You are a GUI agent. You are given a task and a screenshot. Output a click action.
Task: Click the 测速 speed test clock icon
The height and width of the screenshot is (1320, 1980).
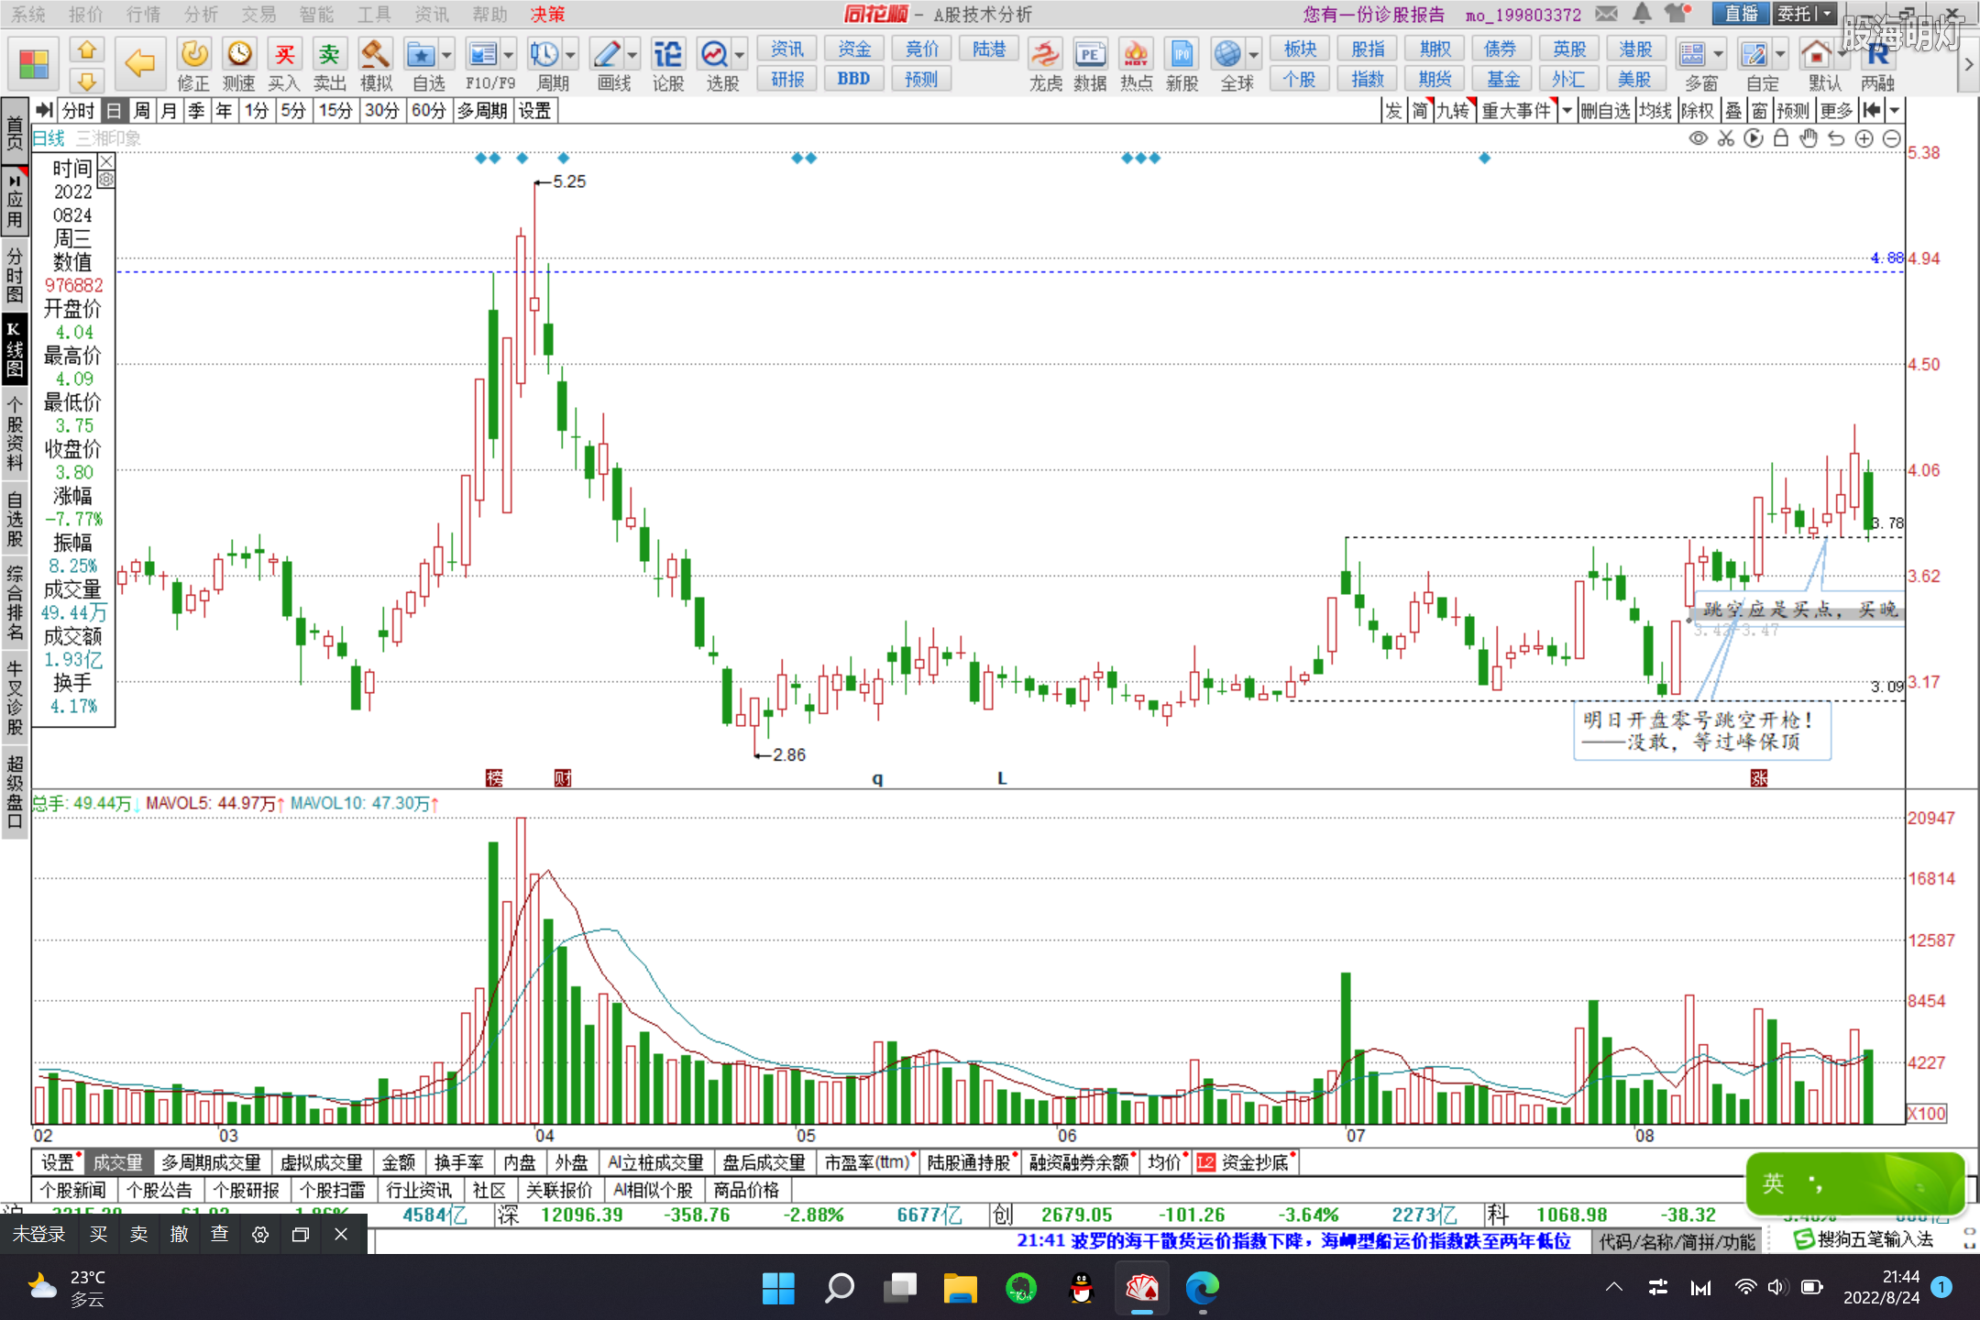(239, 64)
